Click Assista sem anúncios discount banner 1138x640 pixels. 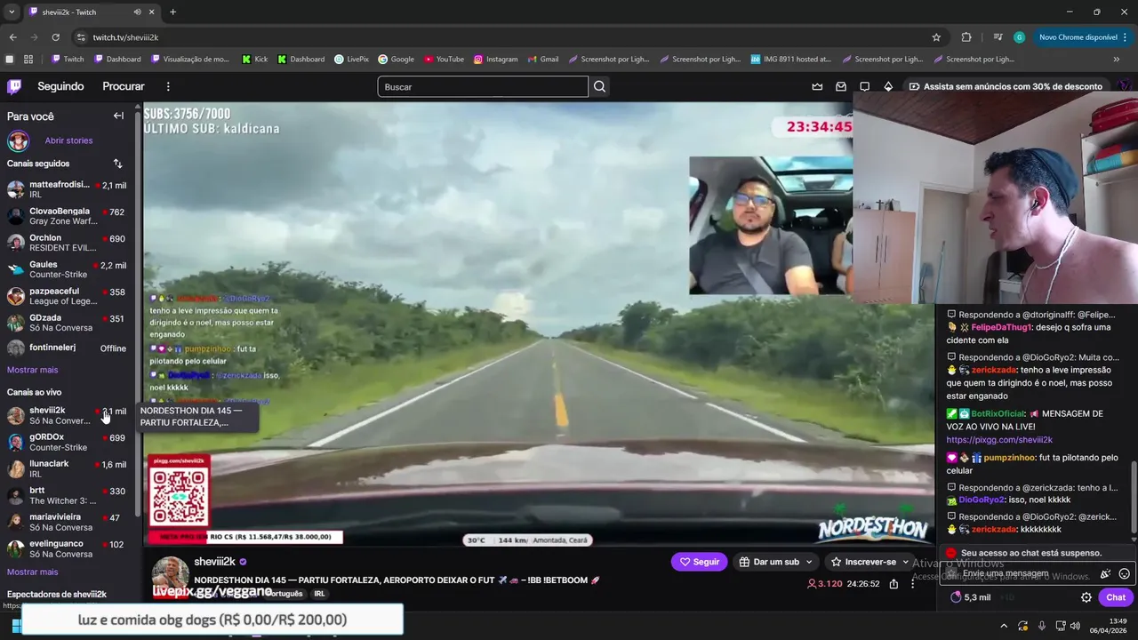coord(1005,86)
